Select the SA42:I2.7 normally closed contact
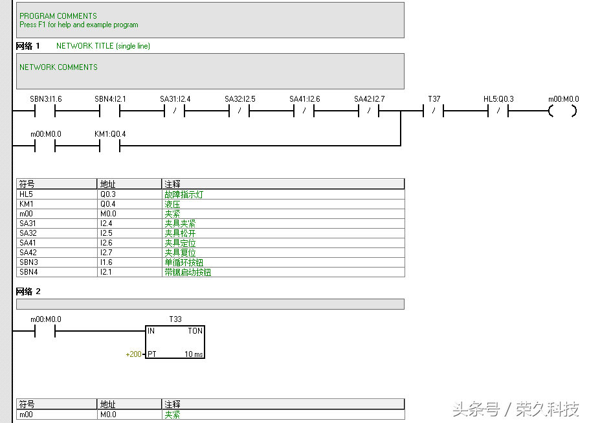The width and height of the screenshot is (589, 423). point(369,111)
